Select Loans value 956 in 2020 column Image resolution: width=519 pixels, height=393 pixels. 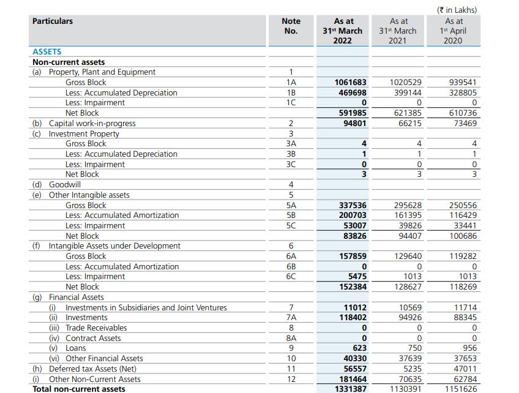pos(469,348)
